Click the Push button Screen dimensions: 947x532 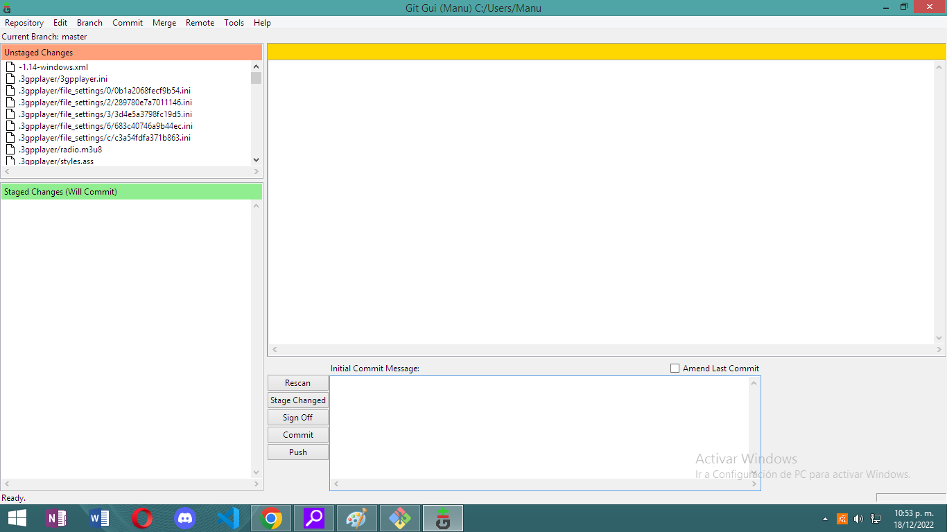point(298,452)
